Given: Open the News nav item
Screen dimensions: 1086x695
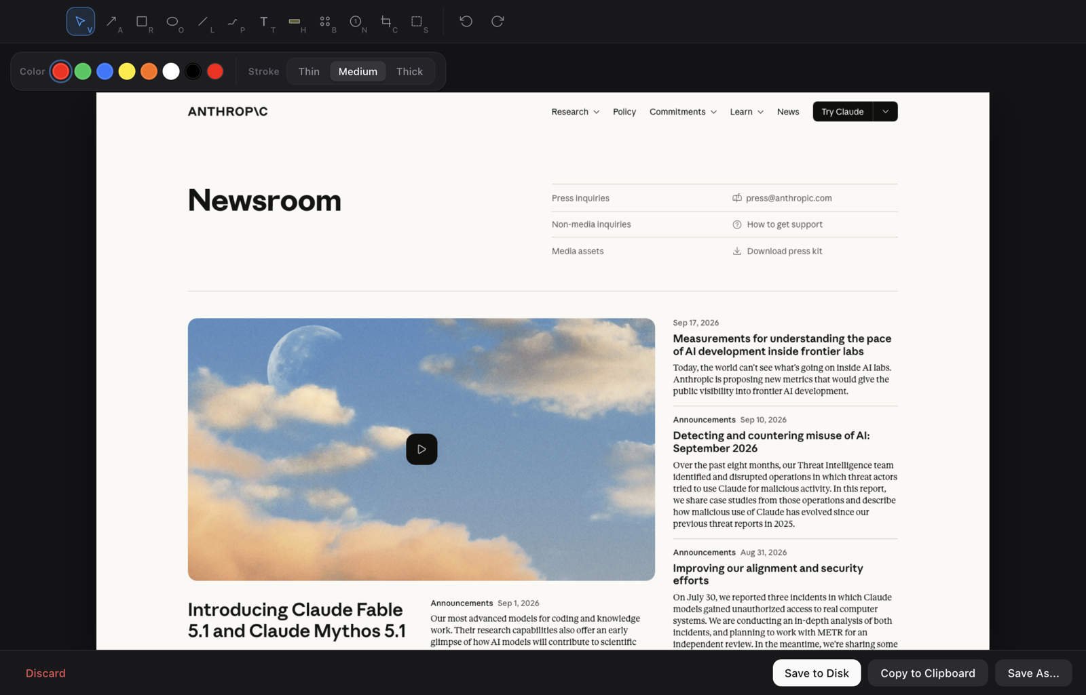Looking at the screenshot, I should (788, 112).
